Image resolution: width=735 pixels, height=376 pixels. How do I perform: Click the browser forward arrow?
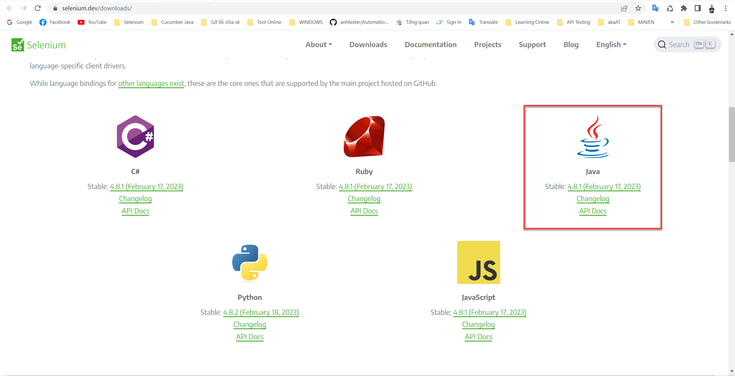coord(24,8)
